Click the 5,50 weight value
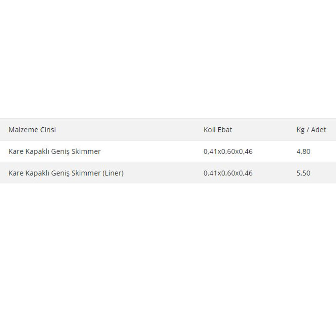This screenshot has height=336, width=336. click(303, 173)
